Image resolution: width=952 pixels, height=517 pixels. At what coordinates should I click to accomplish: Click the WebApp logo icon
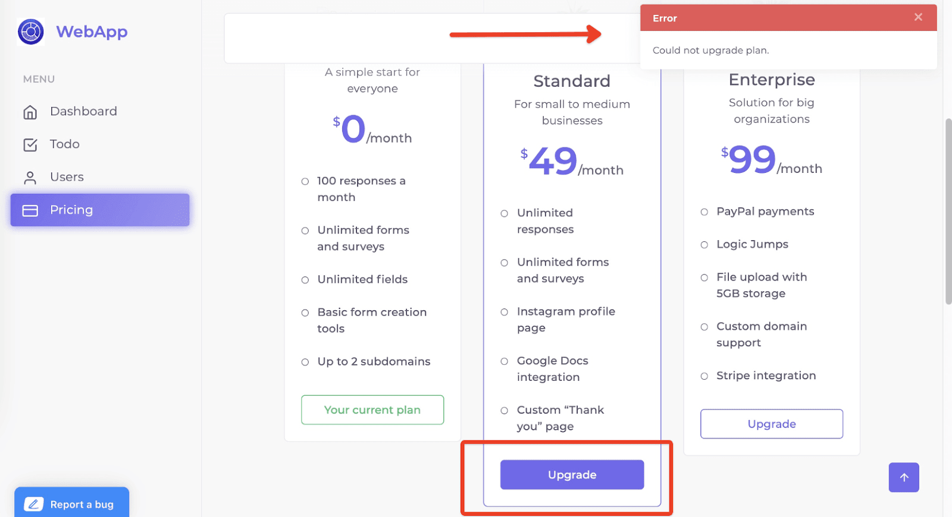(x=31, y=31)
